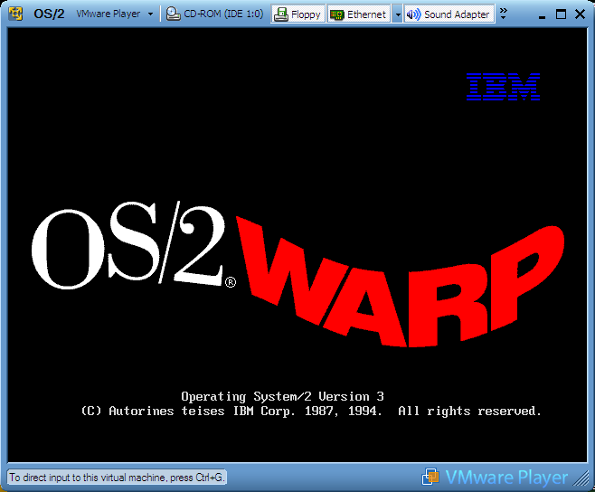Maximize the VMware Player window
This screenshot has height=492, width=595.
point(561,14)
